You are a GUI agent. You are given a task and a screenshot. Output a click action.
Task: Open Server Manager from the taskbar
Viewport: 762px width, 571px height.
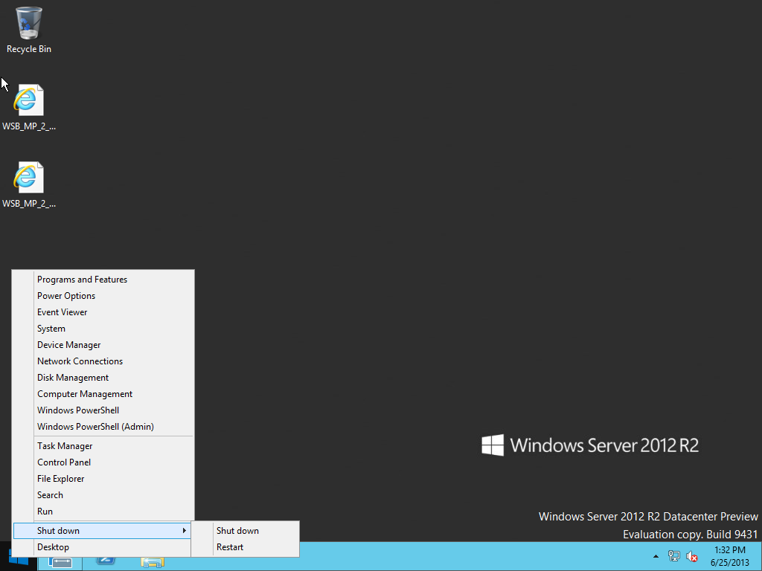(60, 562)
